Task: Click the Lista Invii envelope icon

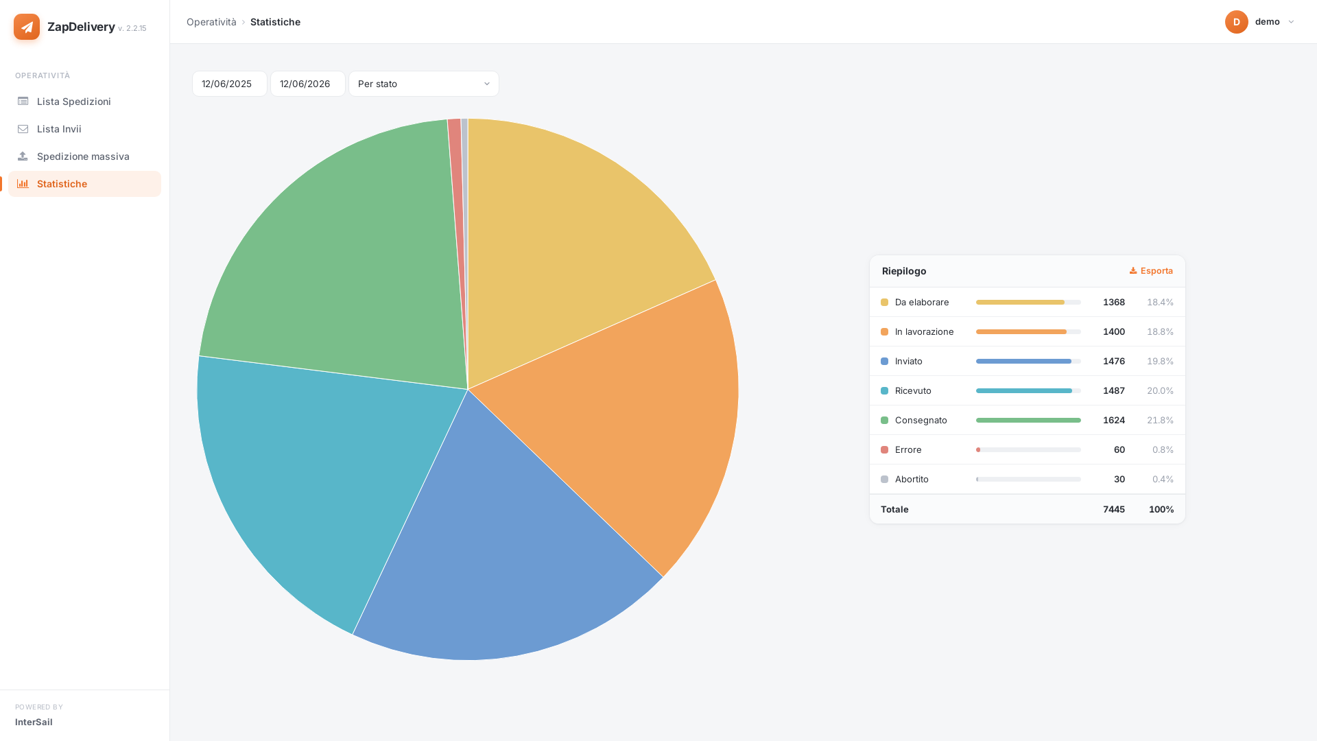Action: point(23,129)
